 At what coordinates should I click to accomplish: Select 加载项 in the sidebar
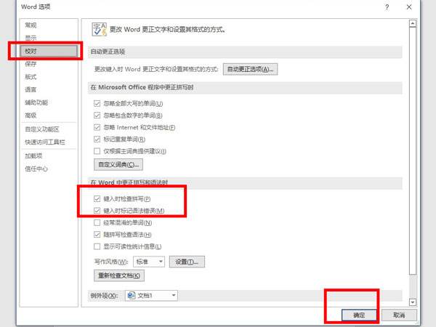(x=33, y=156)
